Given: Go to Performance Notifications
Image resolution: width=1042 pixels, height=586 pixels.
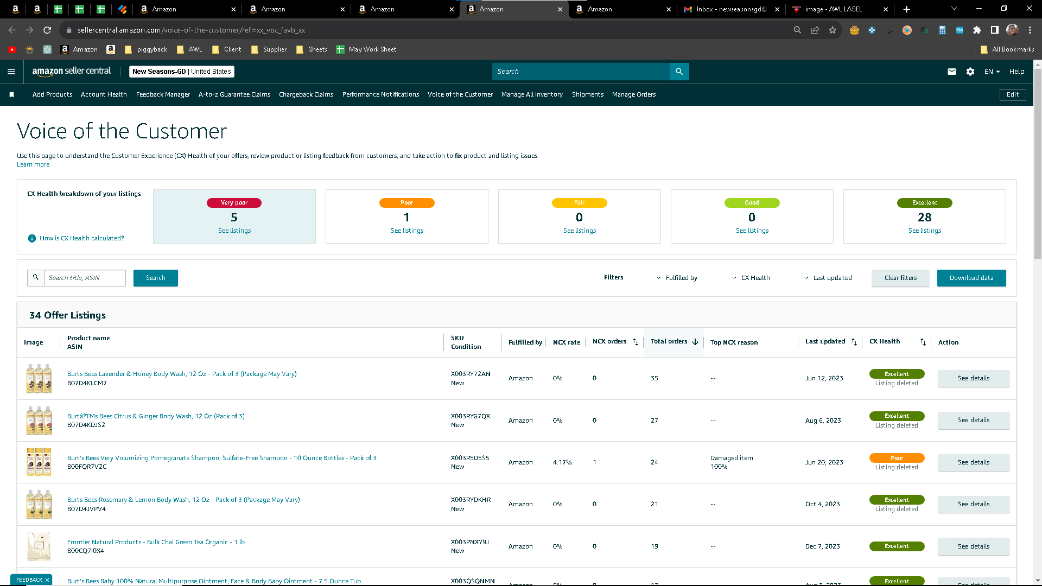Looking at the screenshot, I should tap(380, 95).
